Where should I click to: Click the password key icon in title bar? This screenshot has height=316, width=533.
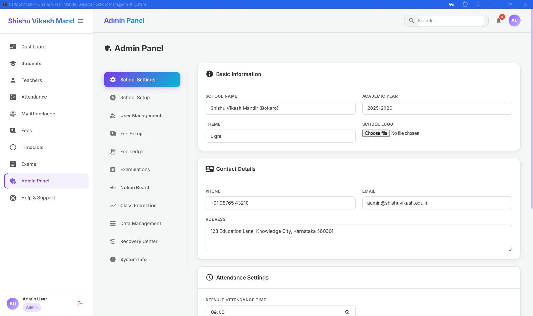451,4
